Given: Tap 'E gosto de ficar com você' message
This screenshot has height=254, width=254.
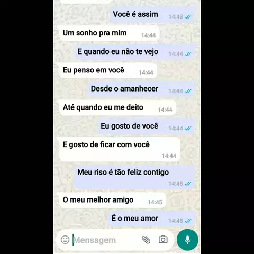Looking at the screenshot, I should click(120, 150).
